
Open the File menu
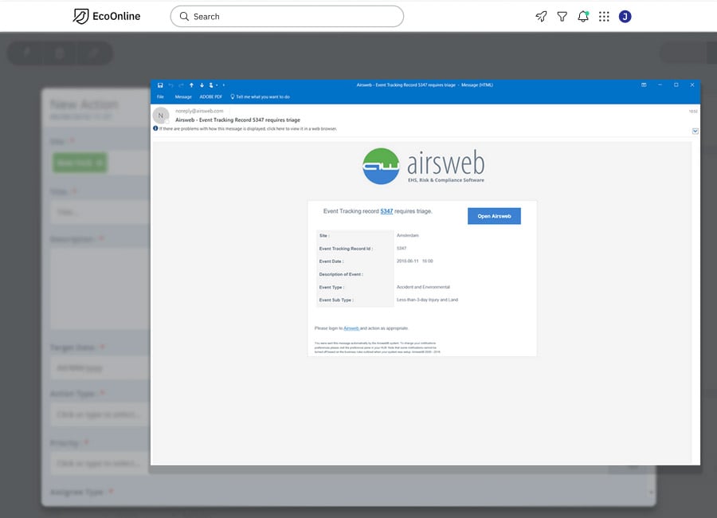point(160,97)
